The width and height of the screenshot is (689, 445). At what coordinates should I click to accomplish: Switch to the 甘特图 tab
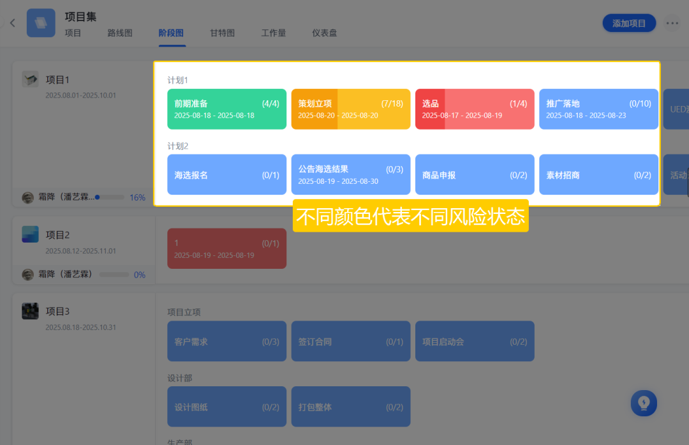click(x=223, y=33)
